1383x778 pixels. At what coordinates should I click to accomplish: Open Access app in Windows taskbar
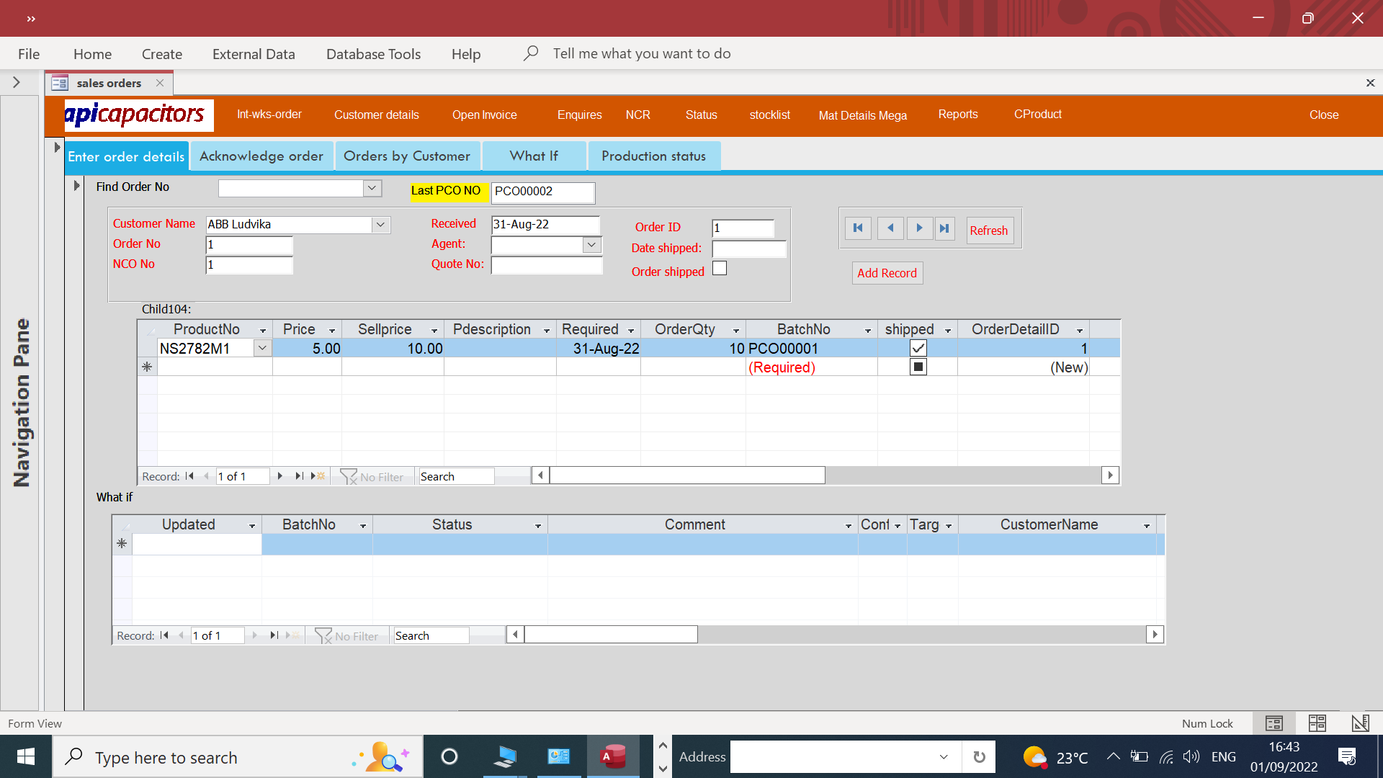(613, 756)
